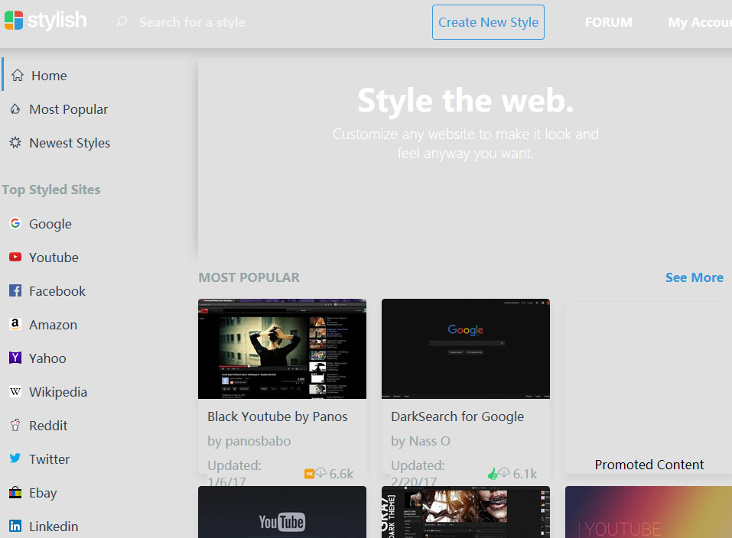Open the FORUM header link
The image size is (732, 538).
click(609, 22)
